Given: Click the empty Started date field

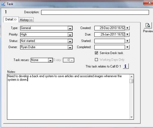Looking at the screenshot, I should (110, 41).
